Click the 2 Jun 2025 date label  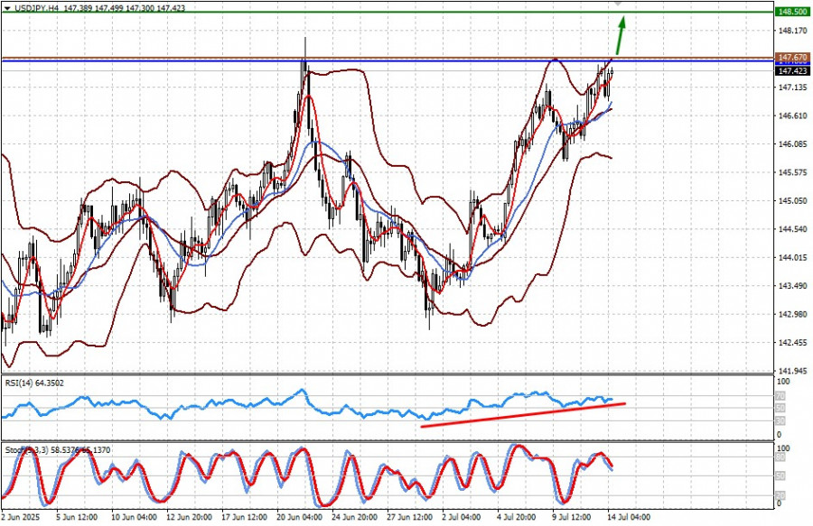[21, 517]
